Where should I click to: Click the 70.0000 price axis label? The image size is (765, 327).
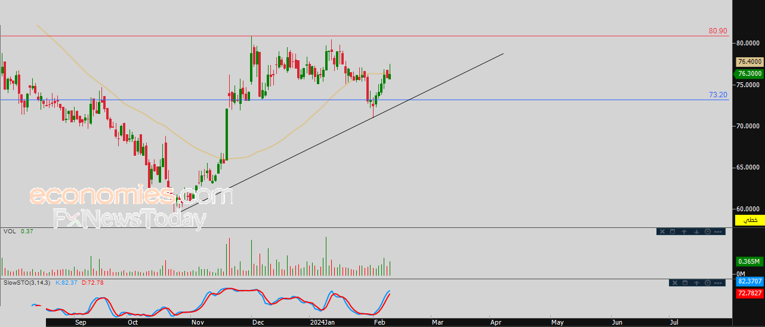coord(748,126)
